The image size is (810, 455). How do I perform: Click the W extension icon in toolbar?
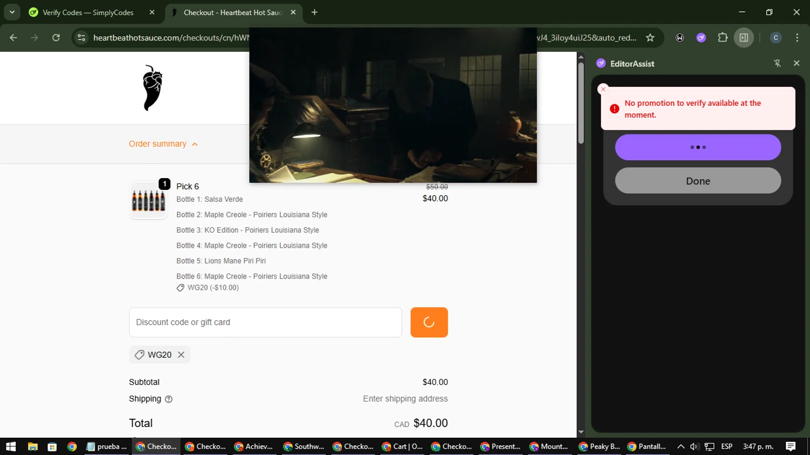pyautogui.click(x=680, y=37)
